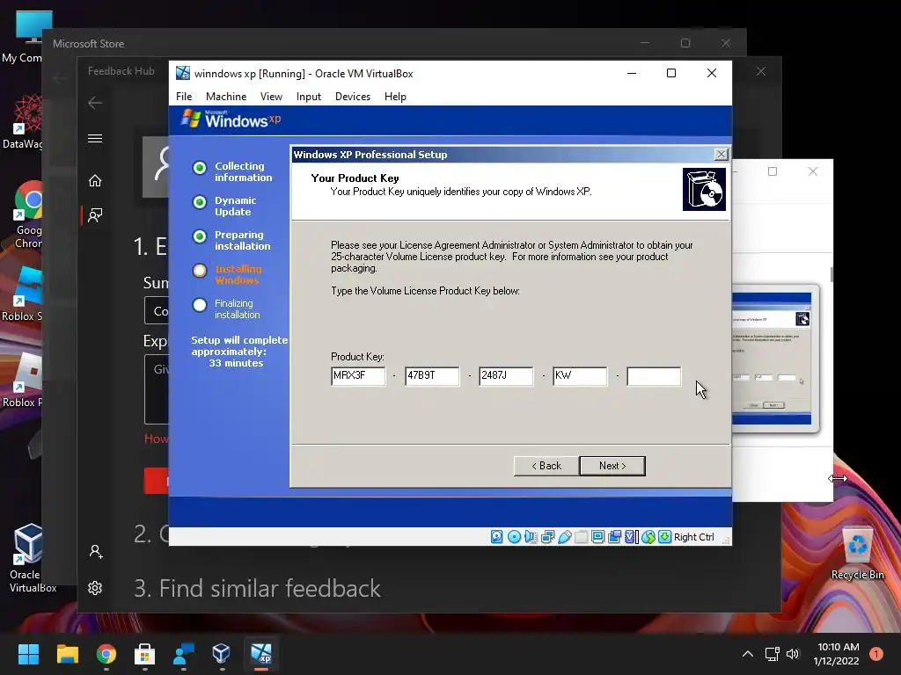
Task: Select the Feedback icon in Feedback Hub sidebar
Action: point(95,215)
